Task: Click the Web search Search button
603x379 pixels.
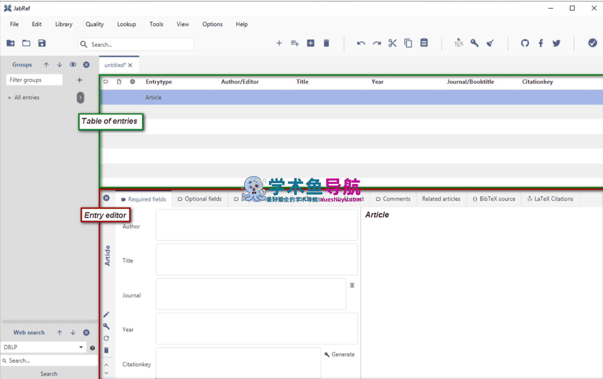Action: click(49, 374)
